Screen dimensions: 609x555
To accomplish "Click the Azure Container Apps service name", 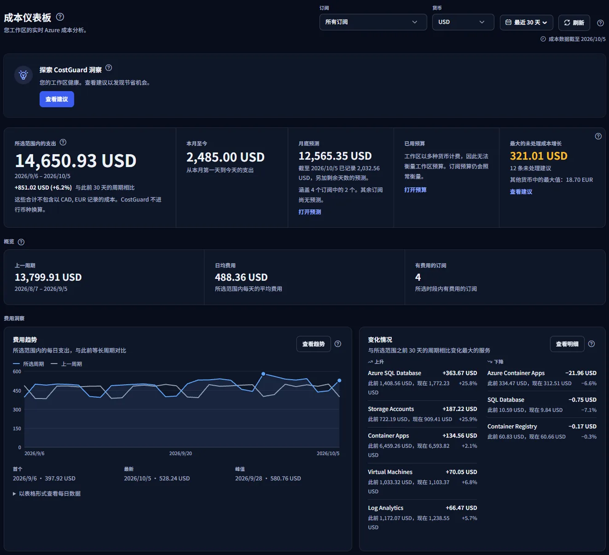I will [x=516, y=373].
